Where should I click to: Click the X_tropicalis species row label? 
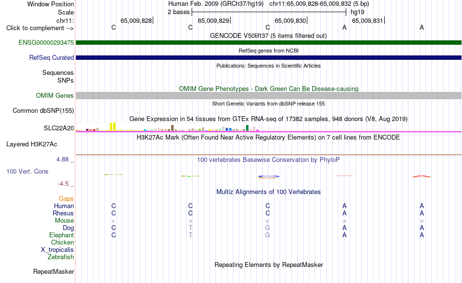[x=57, y=250]
